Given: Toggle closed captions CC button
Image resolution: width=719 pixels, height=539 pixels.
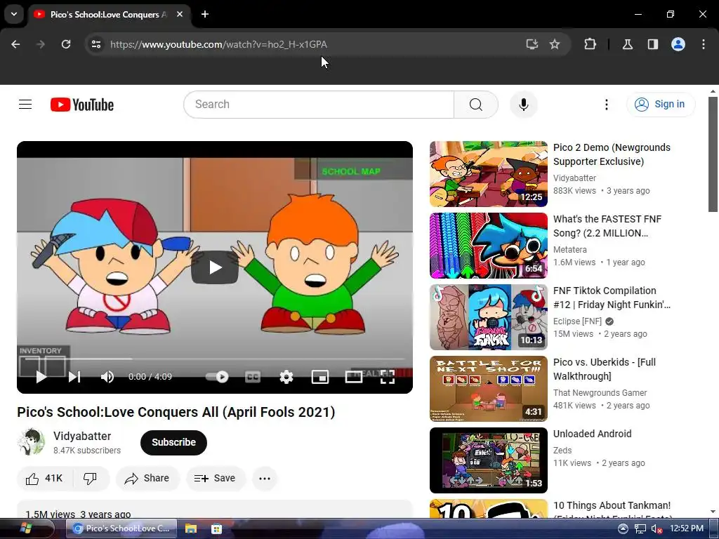Looking at the screenshot, I should pos(253,377).
